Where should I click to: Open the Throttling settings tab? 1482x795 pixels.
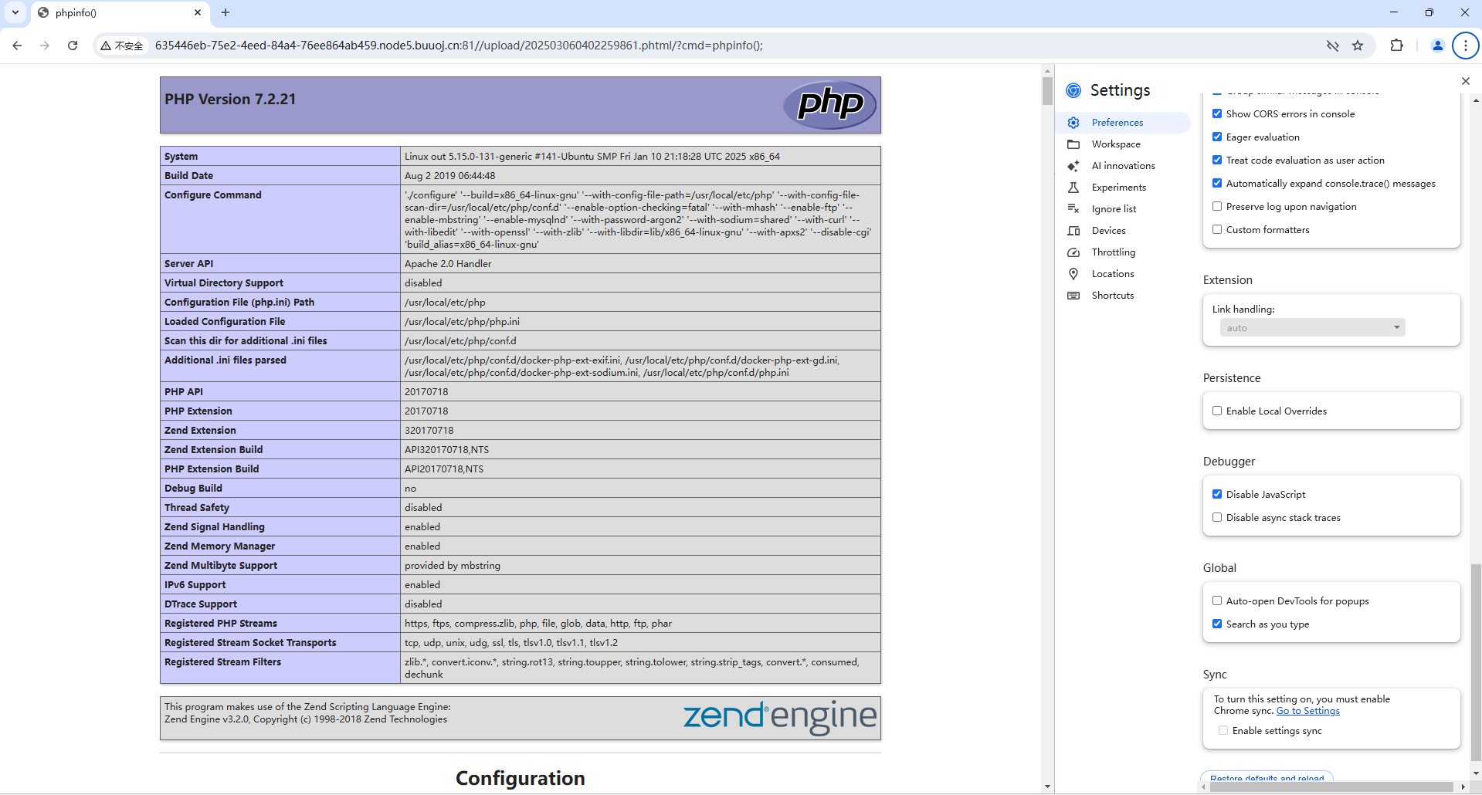point(1124,252)
